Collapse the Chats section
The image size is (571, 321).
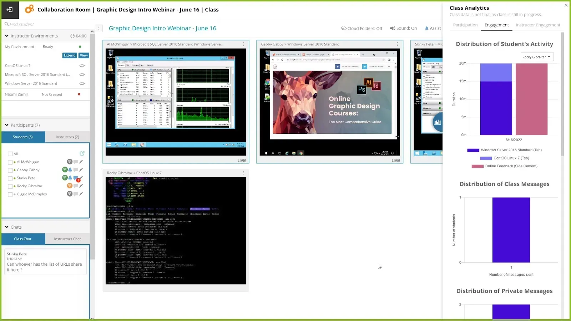coord(7,227)
